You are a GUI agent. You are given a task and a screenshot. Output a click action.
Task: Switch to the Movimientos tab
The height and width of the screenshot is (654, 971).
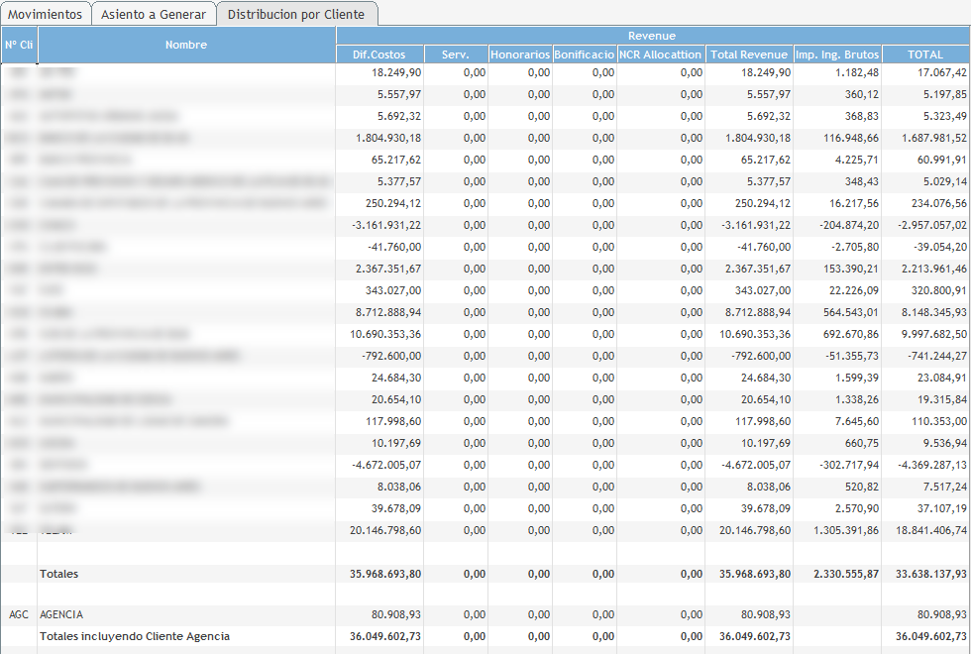tap(46, 14)
